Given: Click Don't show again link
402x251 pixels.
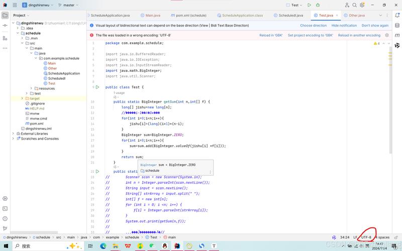Looking at the screenshot, I should (x=375, y=26).
